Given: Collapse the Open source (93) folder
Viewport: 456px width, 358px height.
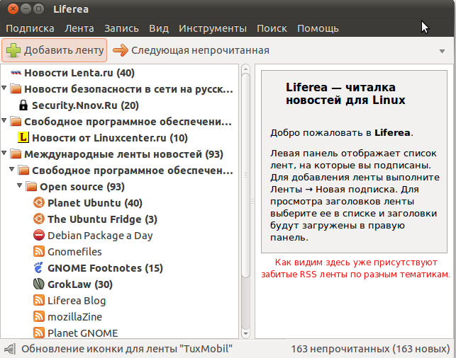Looking at the screenshot, I should click(x=19, y=185).
